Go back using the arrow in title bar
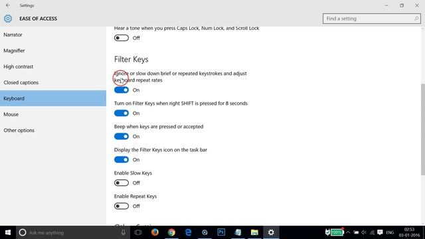 (x=8, y=5)
